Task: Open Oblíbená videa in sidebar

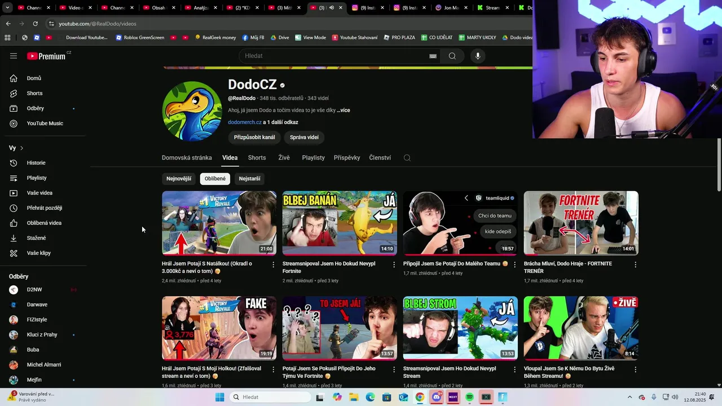Action: [x=43, y=223]
